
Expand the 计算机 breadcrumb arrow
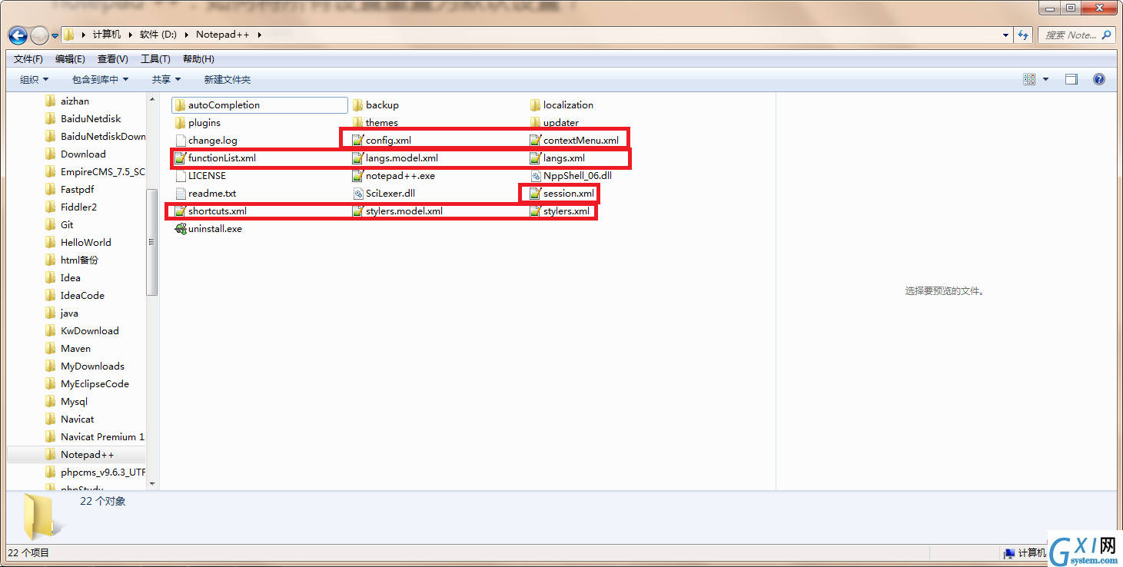pos(130,35)
